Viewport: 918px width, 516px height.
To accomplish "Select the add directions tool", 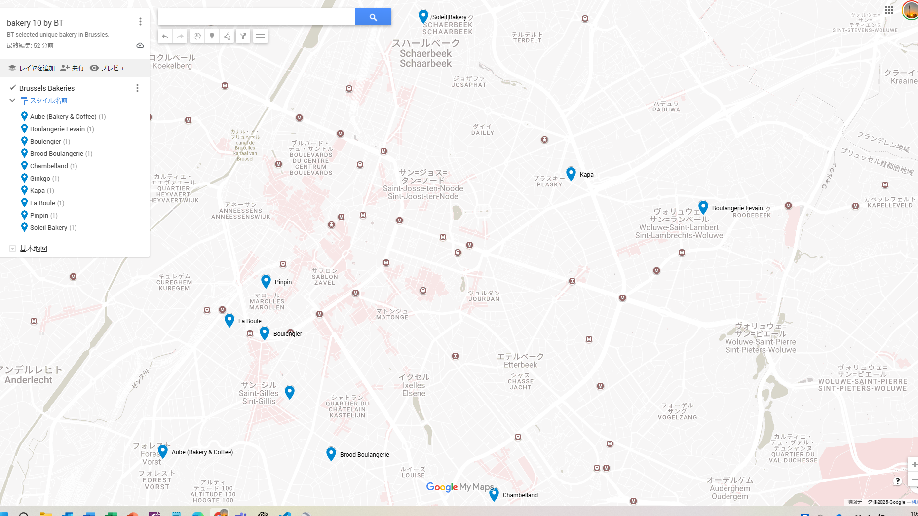I will pos(243,36).
